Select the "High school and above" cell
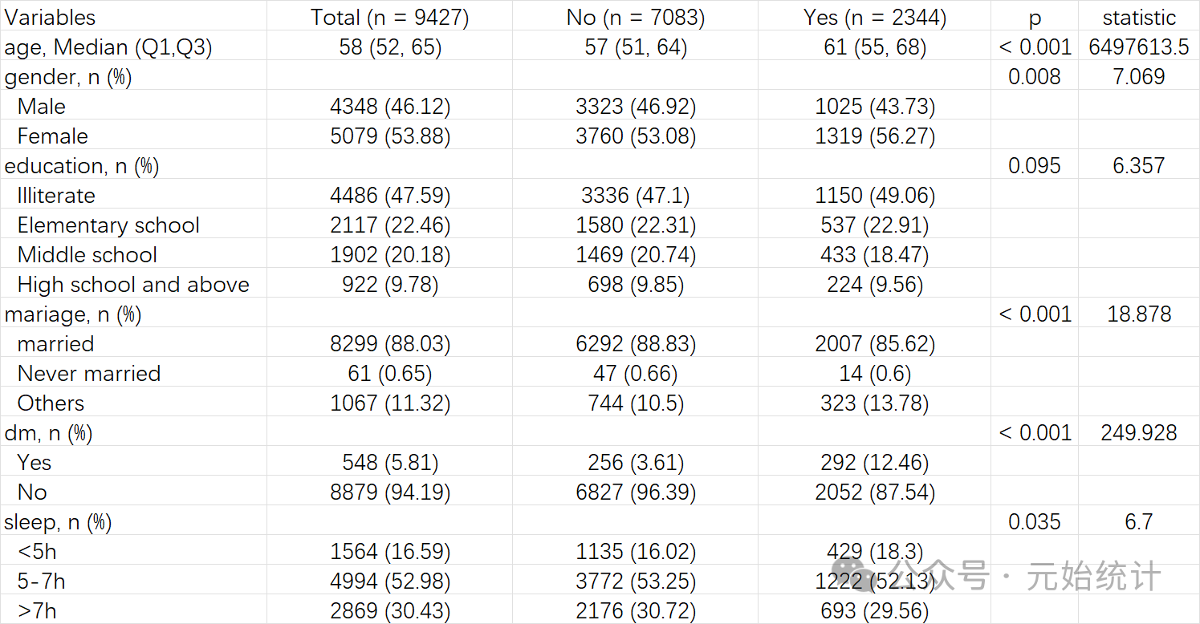Screen dimensions: 1200x624 click(x=133, y=285)
